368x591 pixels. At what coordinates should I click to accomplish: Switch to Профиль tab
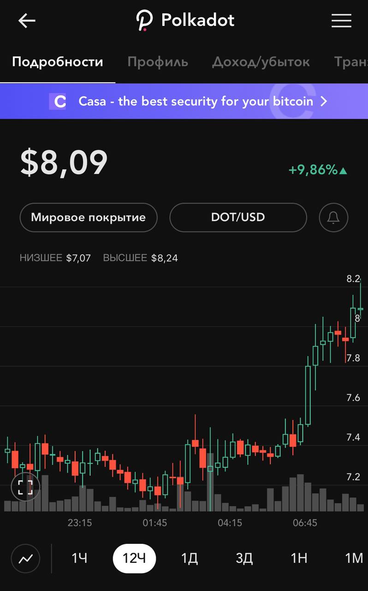(158, 62)
